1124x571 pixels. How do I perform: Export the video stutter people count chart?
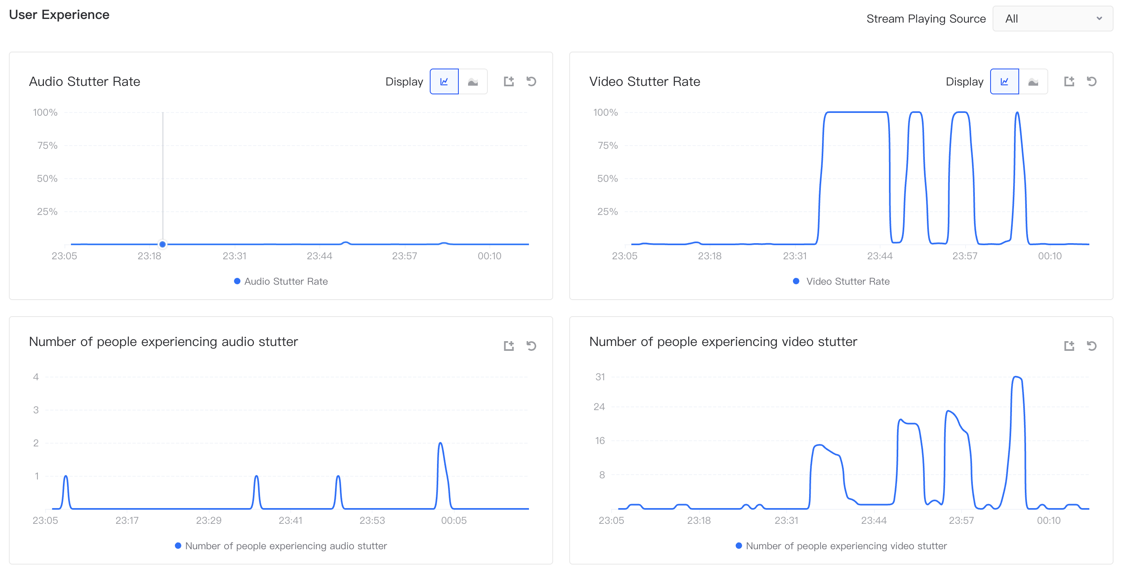click(x=1069, y=346)
